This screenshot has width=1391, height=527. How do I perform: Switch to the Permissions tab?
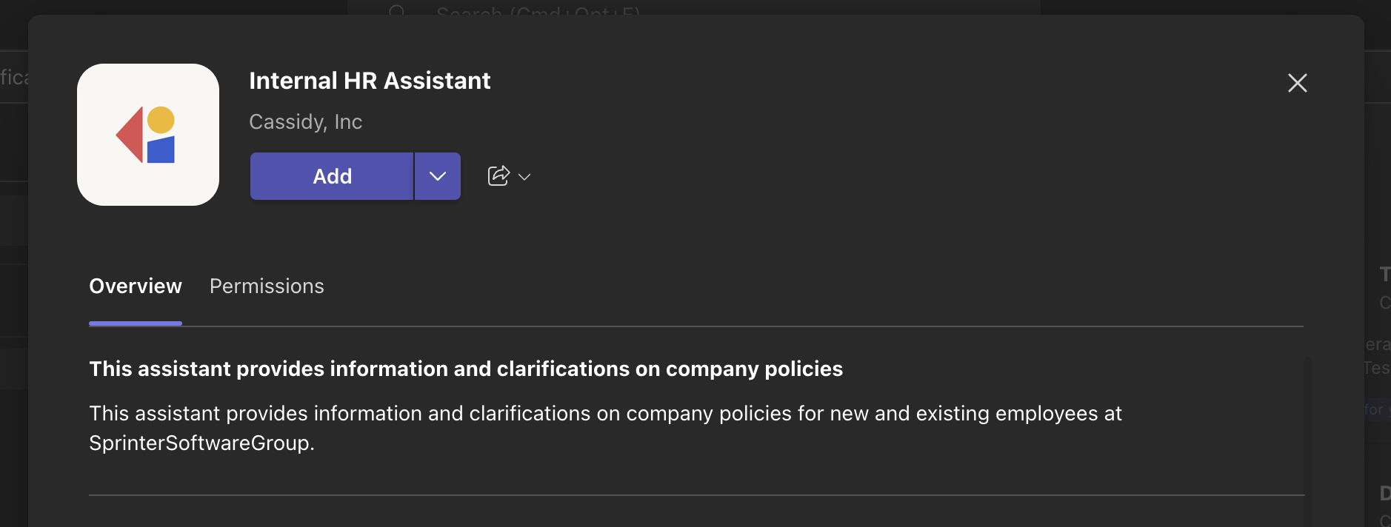(x=267, y=286)
